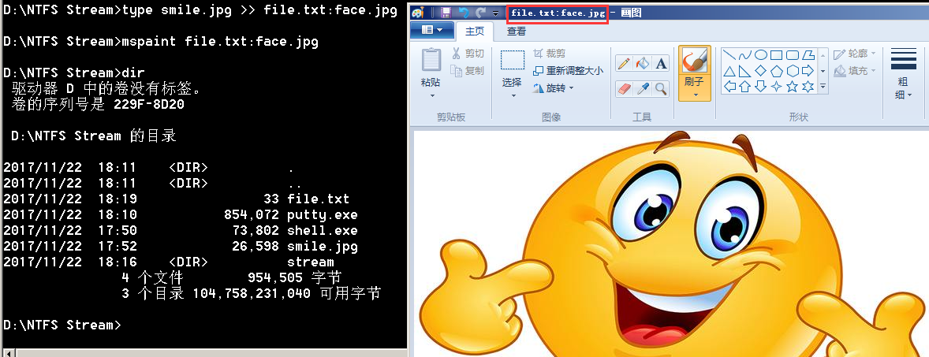
Task: Pick the Left arrow shape
Action: [730, 87]
